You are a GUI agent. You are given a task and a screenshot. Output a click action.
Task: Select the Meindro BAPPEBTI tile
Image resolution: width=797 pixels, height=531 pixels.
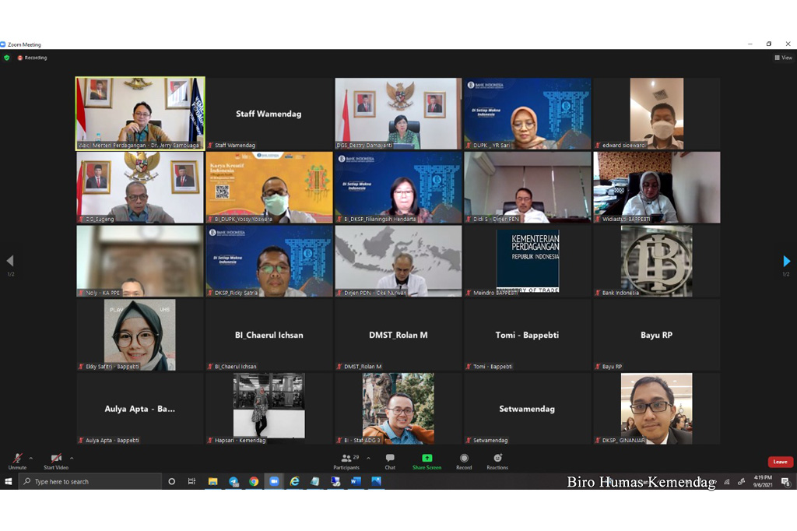point(528,261)
